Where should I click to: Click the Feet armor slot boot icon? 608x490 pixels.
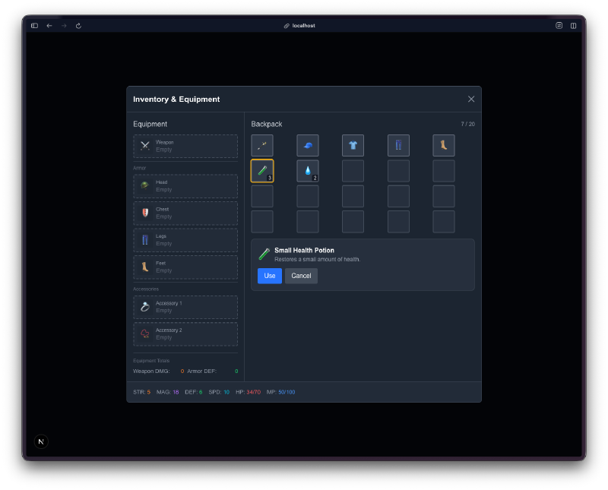[x=144, y=267]
